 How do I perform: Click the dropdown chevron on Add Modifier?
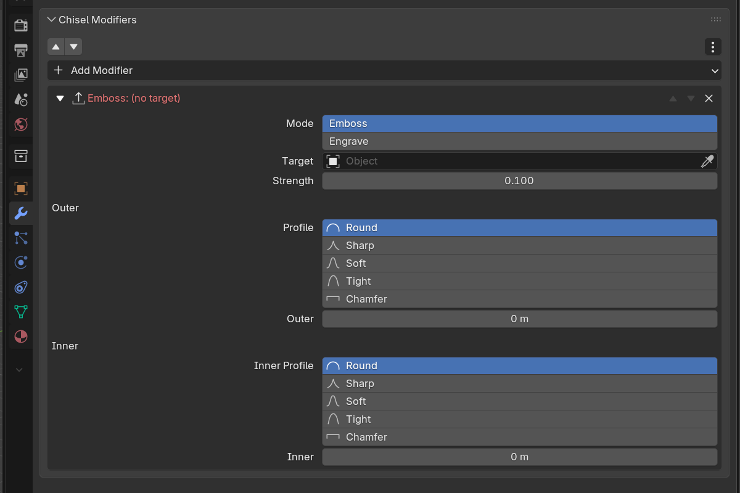click(x=715, y=71)
